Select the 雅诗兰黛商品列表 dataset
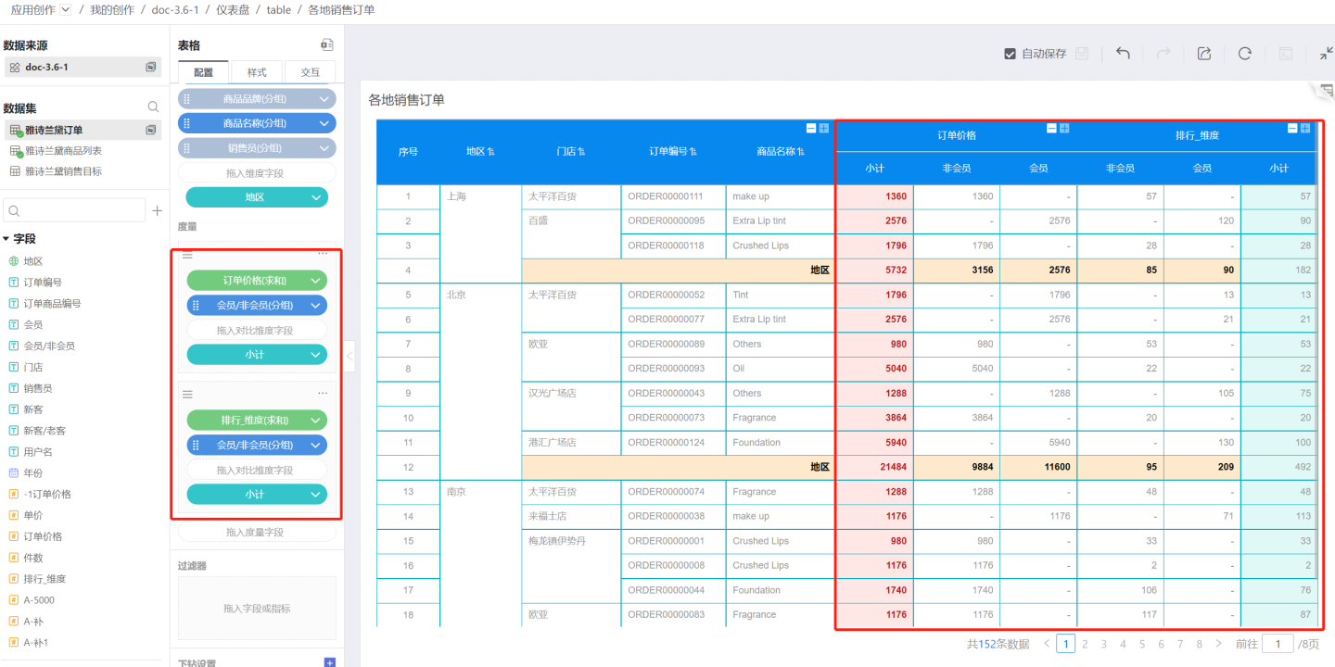This screenshot has width=1335, height=667. 63,151
